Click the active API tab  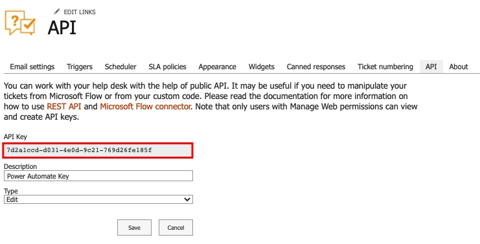pos(431,67)
